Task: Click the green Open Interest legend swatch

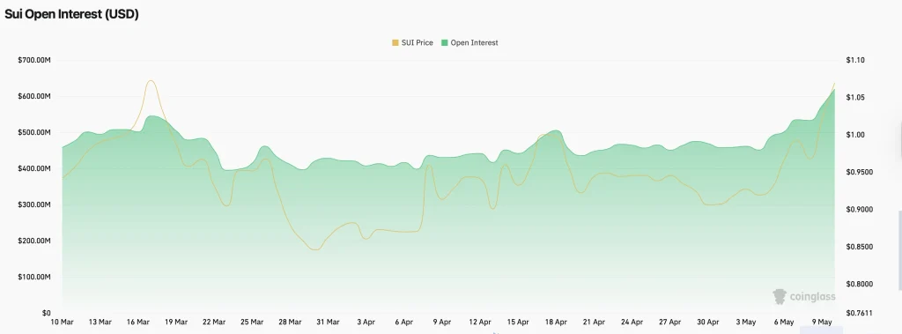Action: (x=444, y=42)
